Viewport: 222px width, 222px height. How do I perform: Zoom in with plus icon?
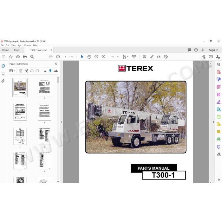point(103,57)
